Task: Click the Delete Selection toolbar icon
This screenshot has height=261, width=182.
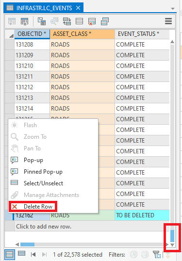Action: point(92,21)
